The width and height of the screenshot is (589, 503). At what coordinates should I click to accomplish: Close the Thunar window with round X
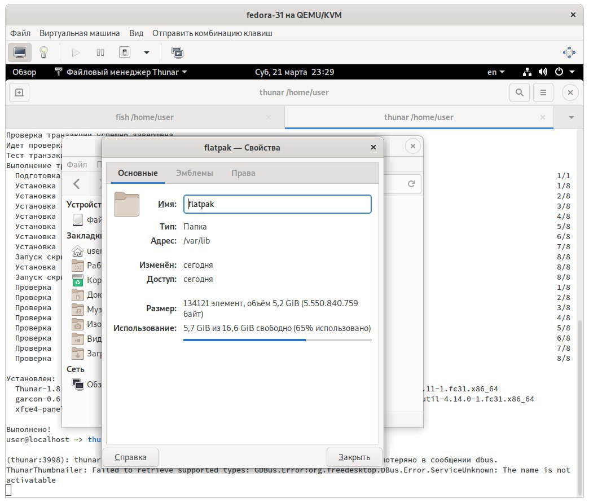pos(413,146)
